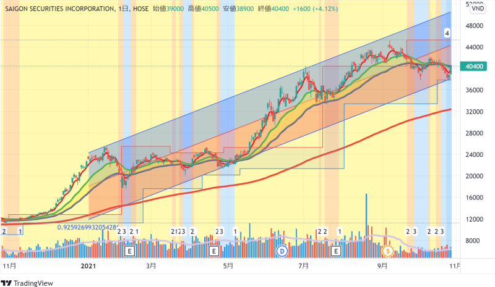Click the TradingView logo
Image resolution: width=495 pixels, height=287 pixels.
[x=27, y=283]
